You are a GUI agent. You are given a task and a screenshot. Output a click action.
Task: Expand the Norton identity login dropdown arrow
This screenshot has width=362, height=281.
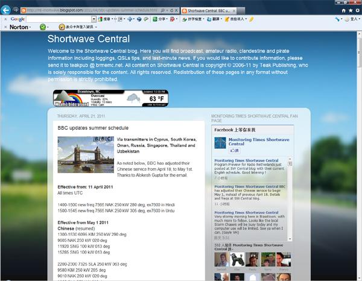96,27
